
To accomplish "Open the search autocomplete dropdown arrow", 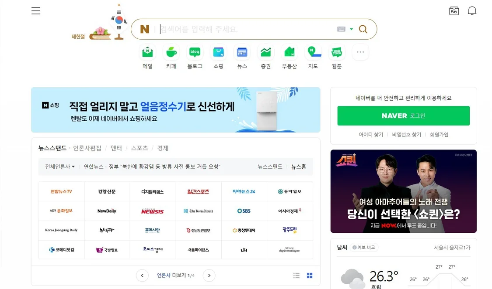I will pyautogui.click(x=352, y=29).
